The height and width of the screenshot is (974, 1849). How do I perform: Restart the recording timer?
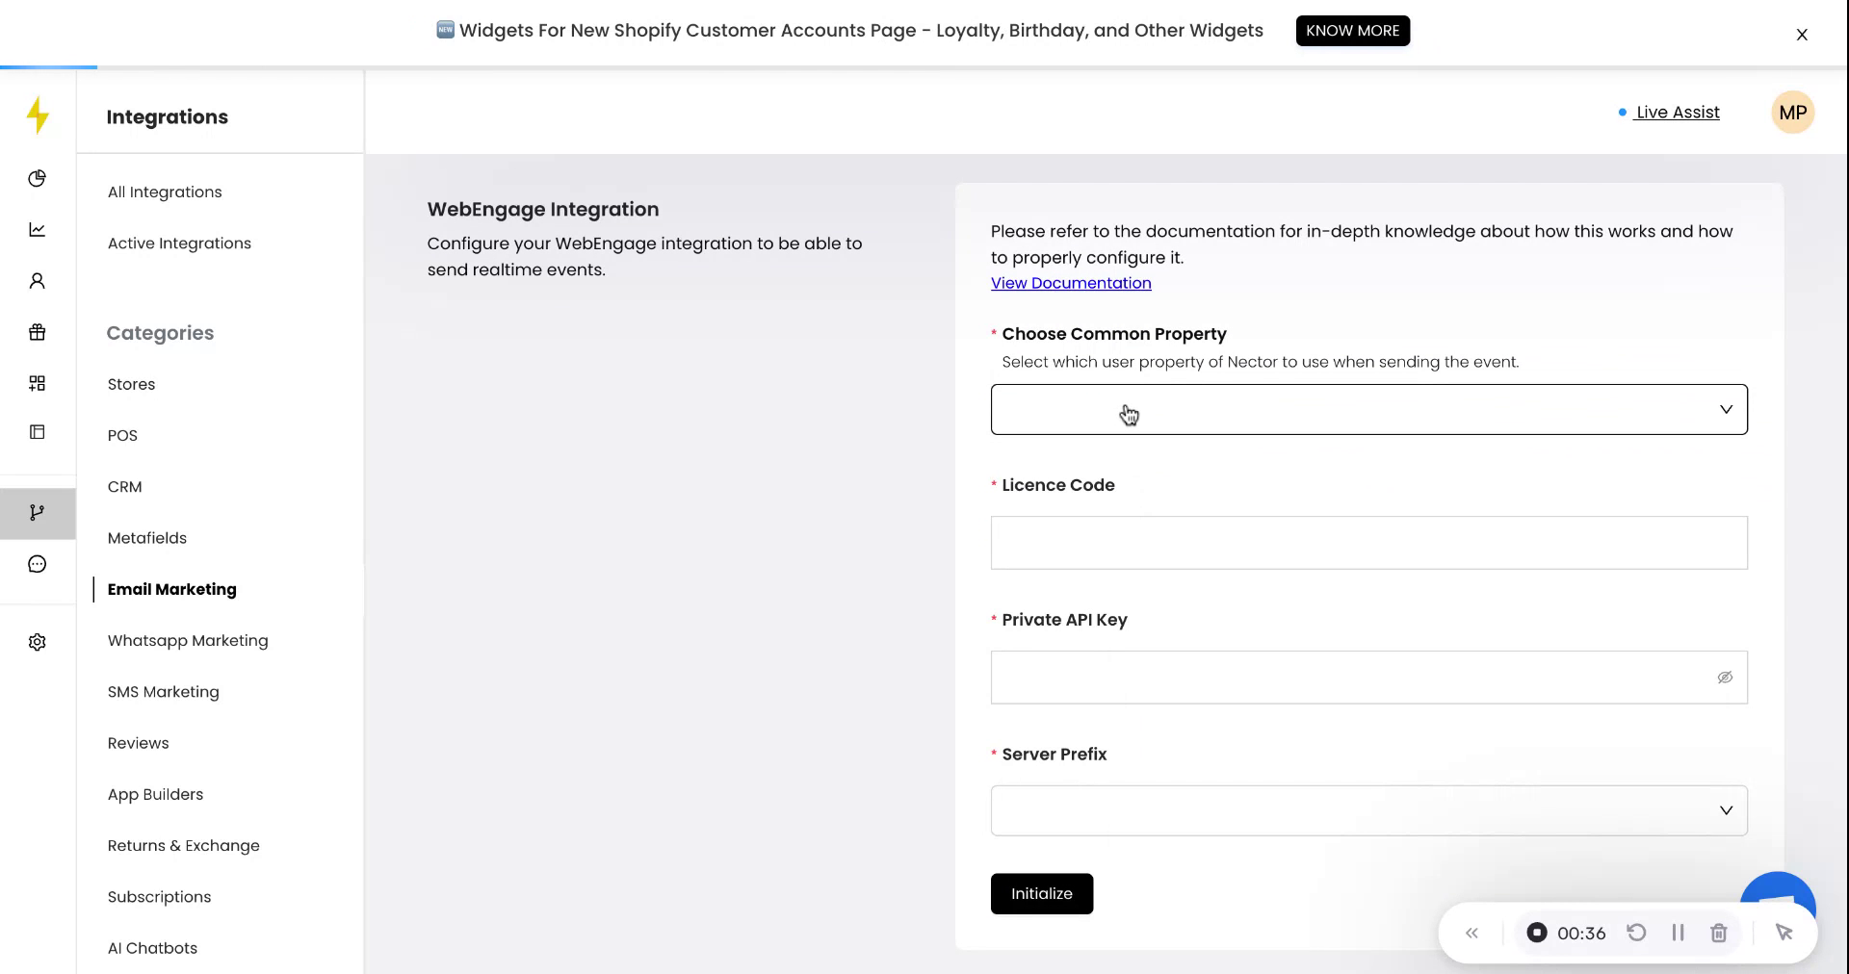(x=1637, y=933)
